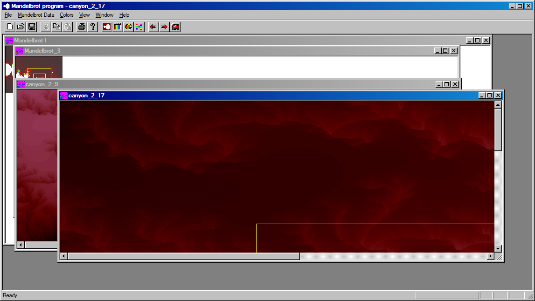Image resolution: width=535 pixels, height=301 pixels.
Task: Click the Help question mark icon
Action: (x=93, y=27)
